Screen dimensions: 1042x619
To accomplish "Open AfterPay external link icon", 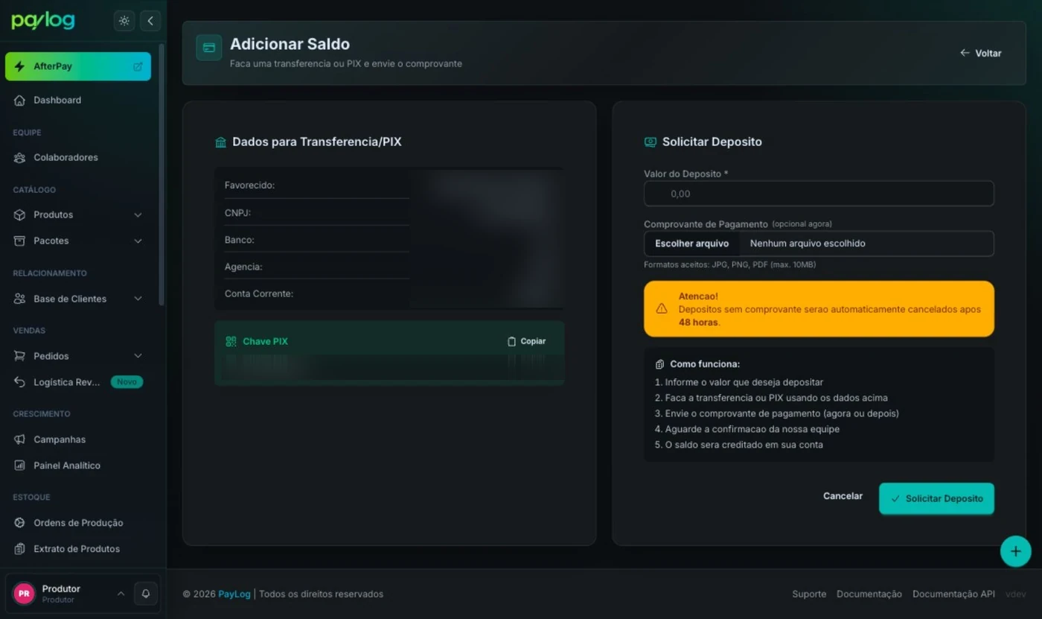I will click(x=138, y=66).
